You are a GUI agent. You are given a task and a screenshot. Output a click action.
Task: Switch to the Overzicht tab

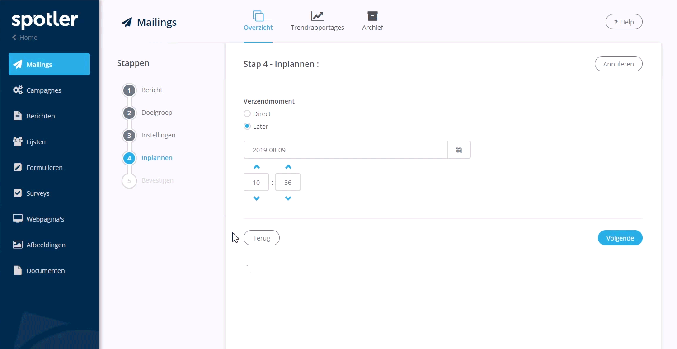tap(258, 21)
